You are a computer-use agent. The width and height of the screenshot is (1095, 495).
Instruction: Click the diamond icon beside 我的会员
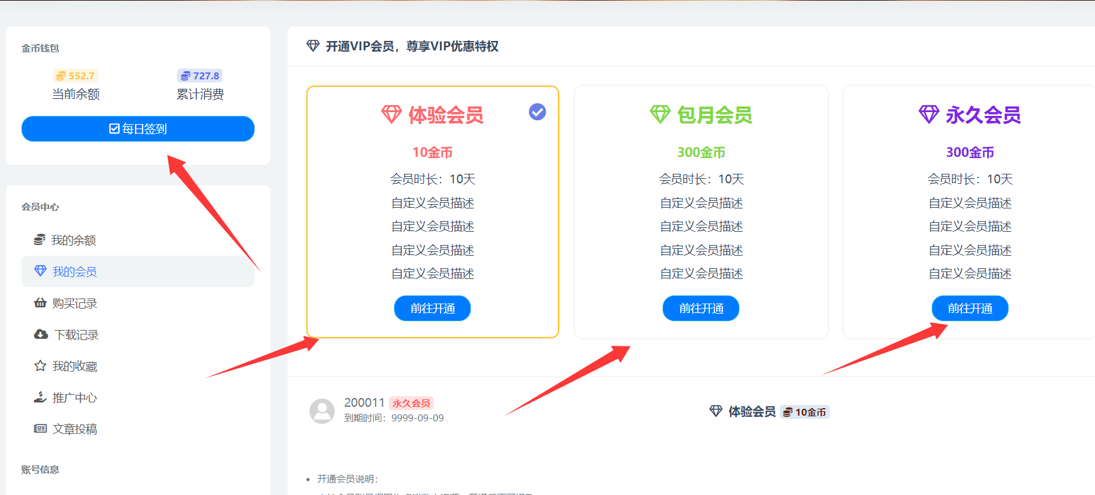tap(40, 271)
